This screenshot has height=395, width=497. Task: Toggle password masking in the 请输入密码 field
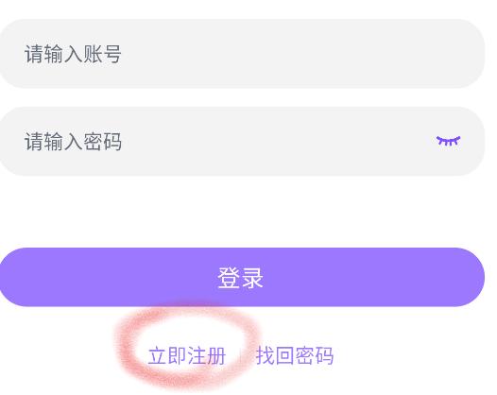coord(448,141)
